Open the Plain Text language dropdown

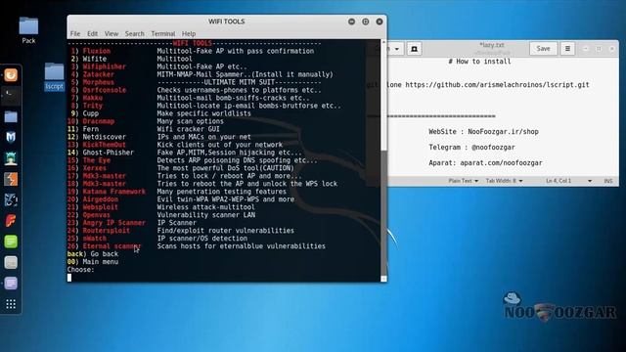(463, 181)
